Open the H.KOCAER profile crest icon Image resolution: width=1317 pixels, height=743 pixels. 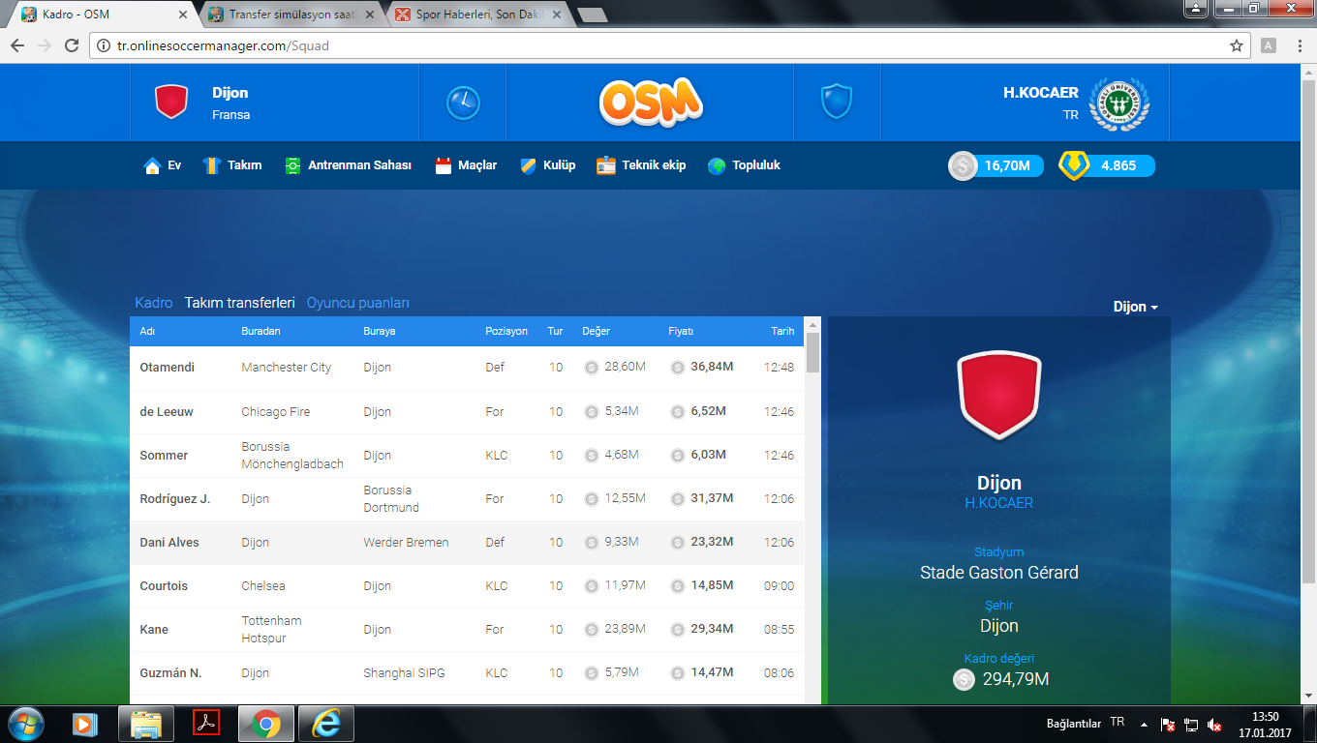coord(1118,103)
